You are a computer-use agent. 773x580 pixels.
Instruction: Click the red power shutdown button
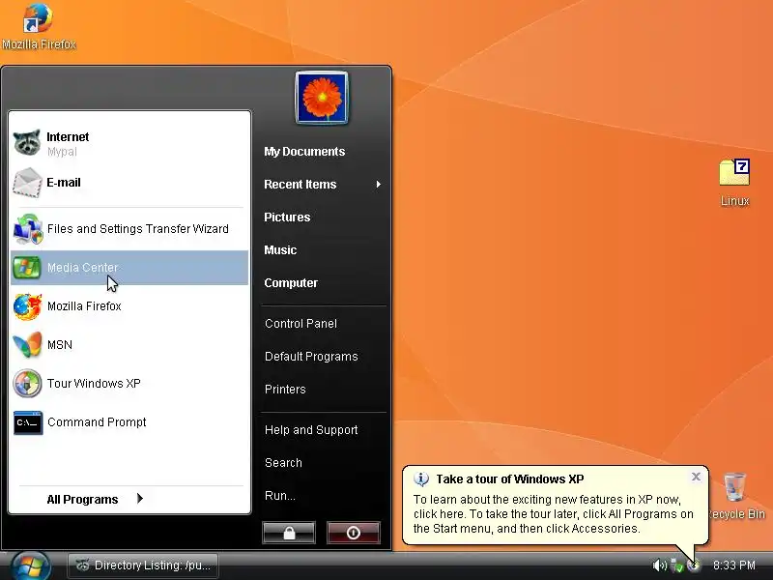pos(354,533)
